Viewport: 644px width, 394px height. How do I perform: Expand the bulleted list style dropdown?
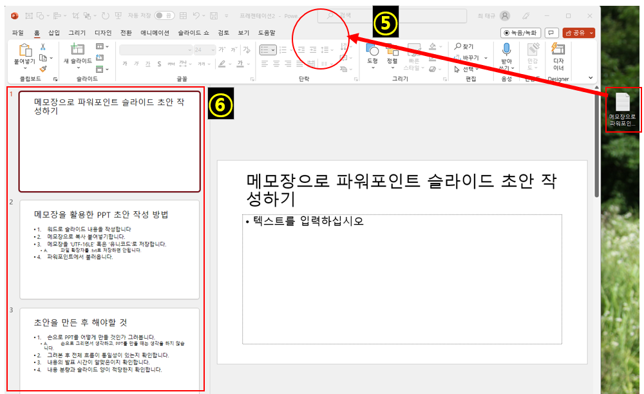pos(273,50)
